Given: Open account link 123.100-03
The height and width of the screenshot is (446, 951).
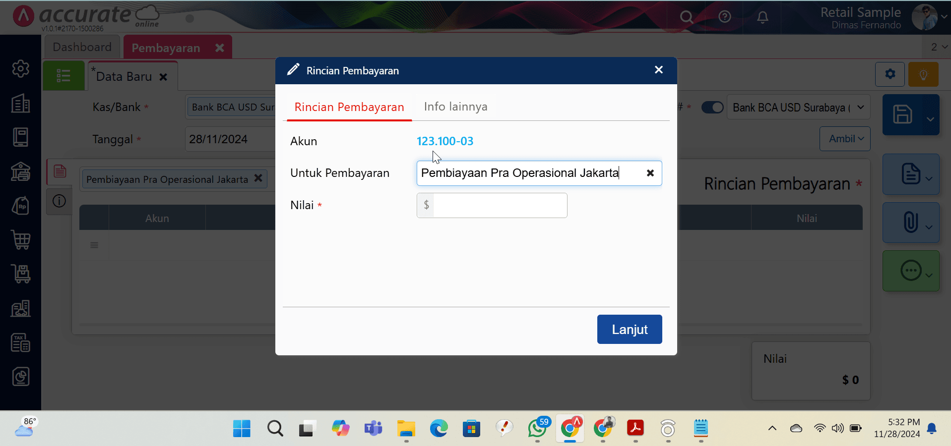Looking at the screenshot, I should (x=444, y=141).
